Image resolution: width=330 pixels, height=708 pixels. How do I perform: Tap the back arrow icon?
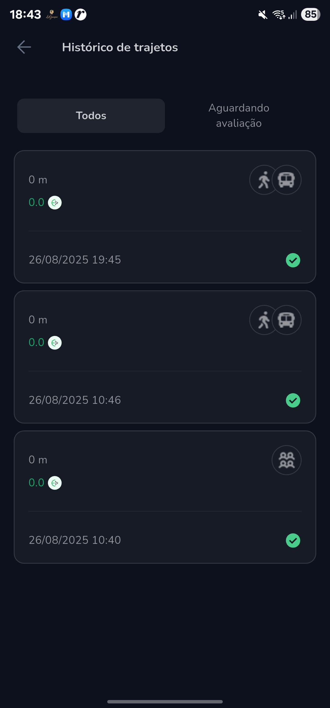[x=24, y=47]
